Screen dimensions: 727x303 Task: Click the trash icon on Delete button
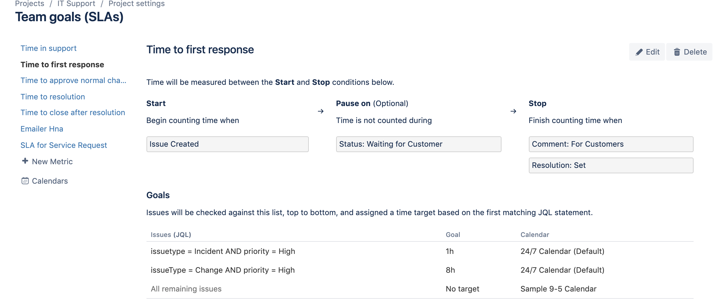(677, 52)
